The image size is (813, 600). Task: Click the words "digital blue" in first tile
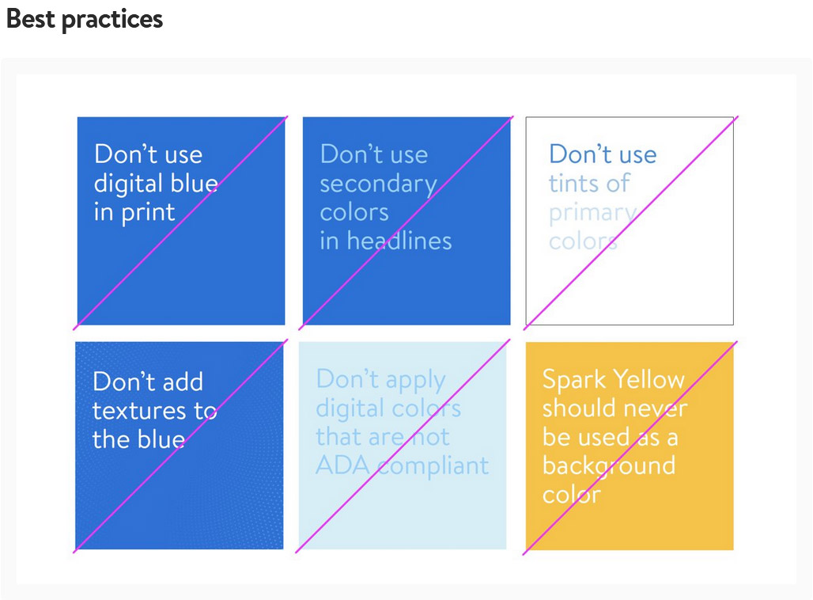click(x=156, y=184)
